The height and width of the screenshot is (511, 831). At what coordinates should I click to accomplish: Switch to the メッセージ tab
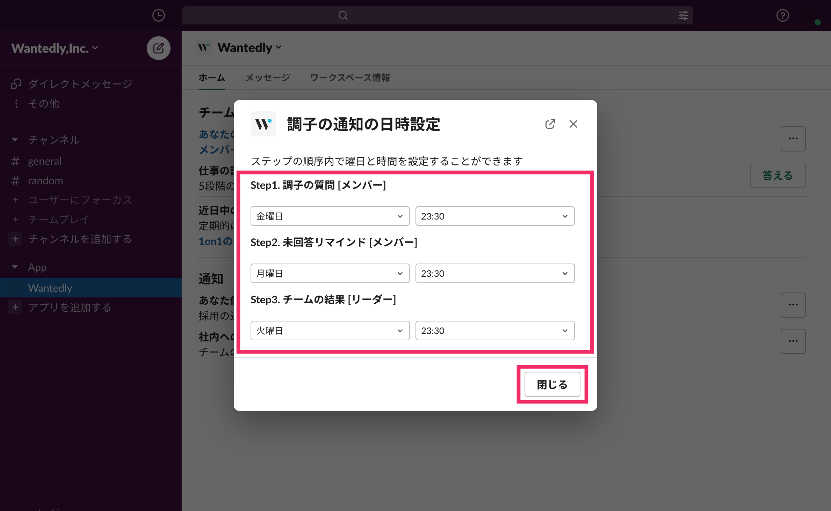(x=268, y=77)
